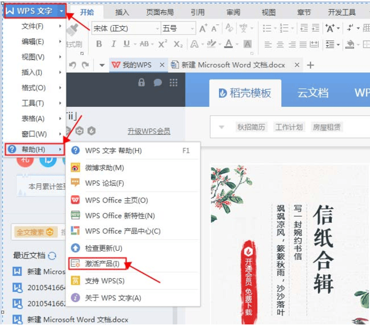This screenshot has height=329, width=370.
Task: Click the lock icon in dark panel
Action: coord(141,82)
